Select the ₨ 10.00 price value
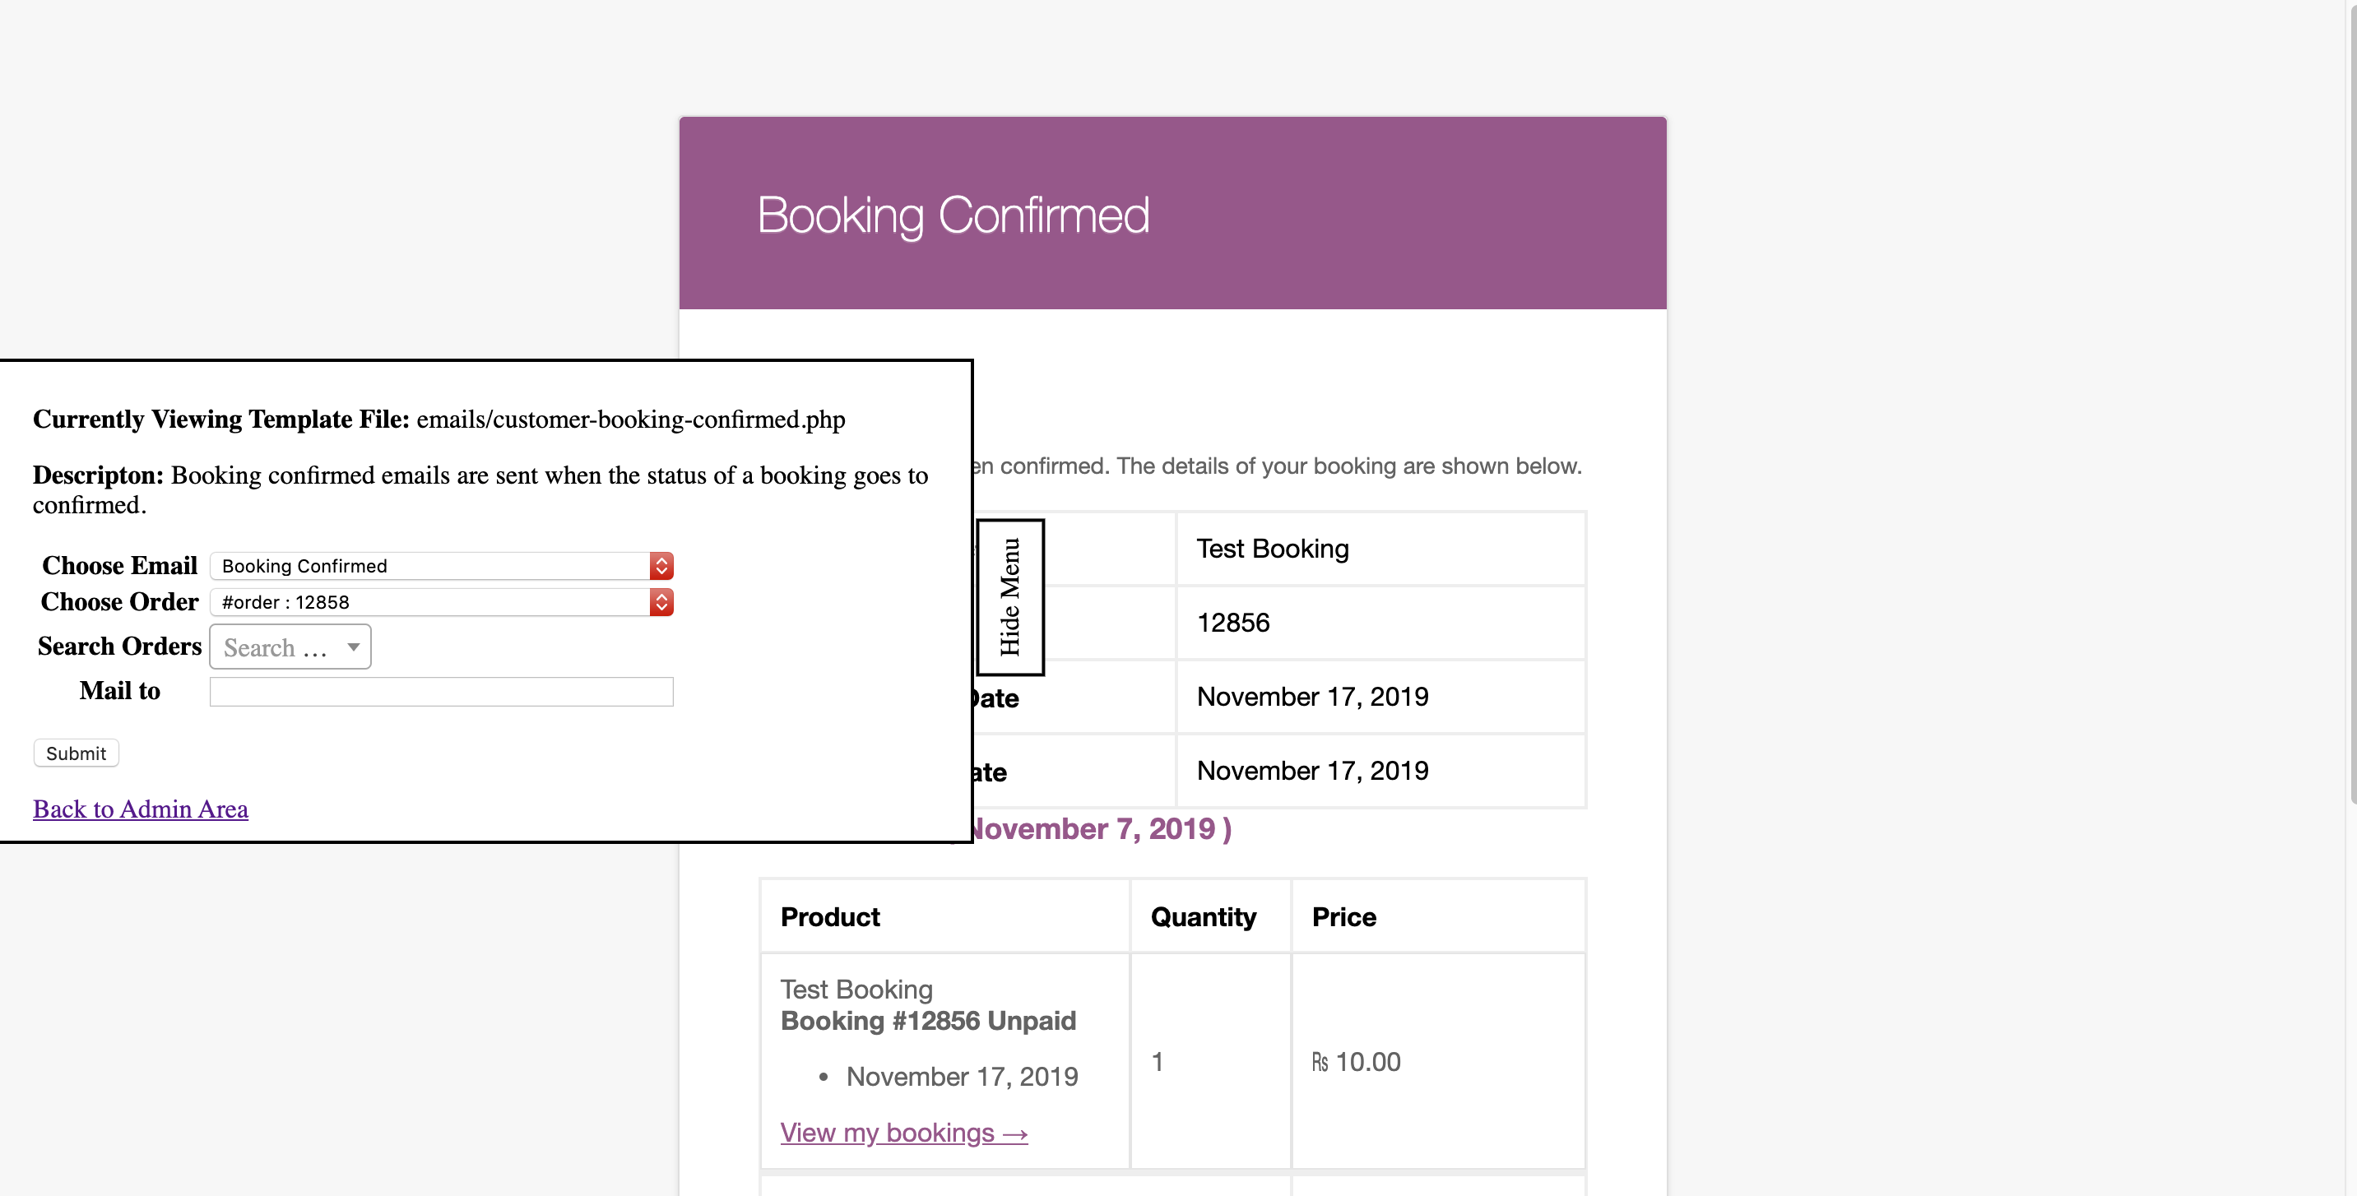 1356,1061
